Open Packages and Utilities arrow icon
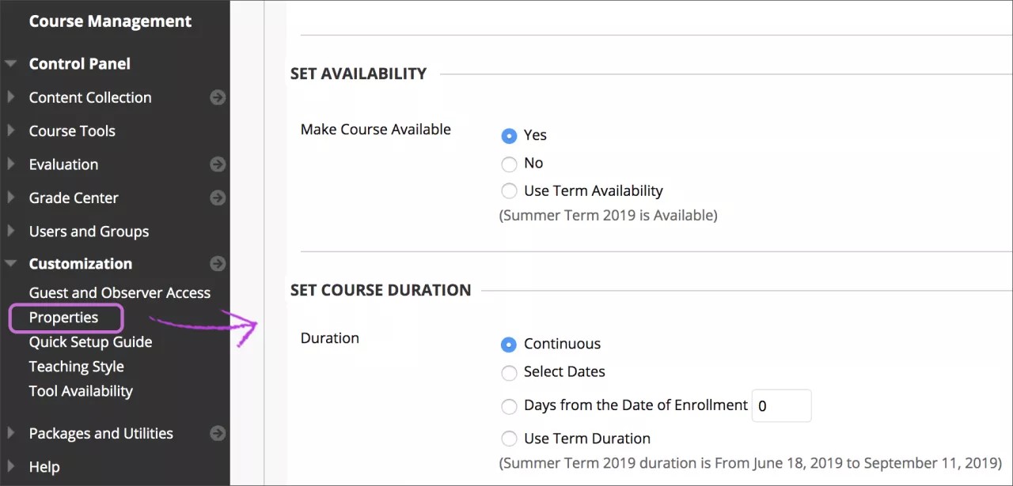This screenshot has height=486, width=1013. (218, 433)
